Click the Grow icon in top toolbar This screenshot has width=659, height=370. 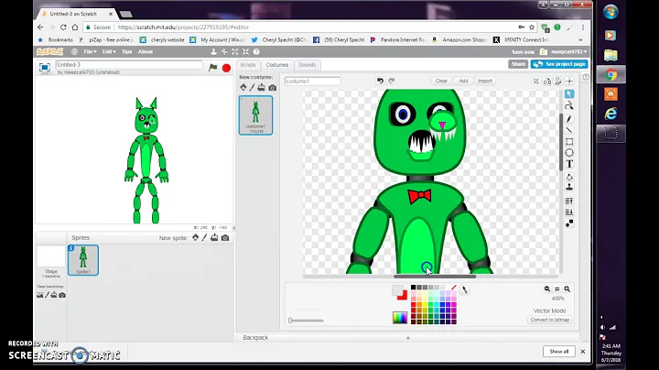[x=235, y=51]
